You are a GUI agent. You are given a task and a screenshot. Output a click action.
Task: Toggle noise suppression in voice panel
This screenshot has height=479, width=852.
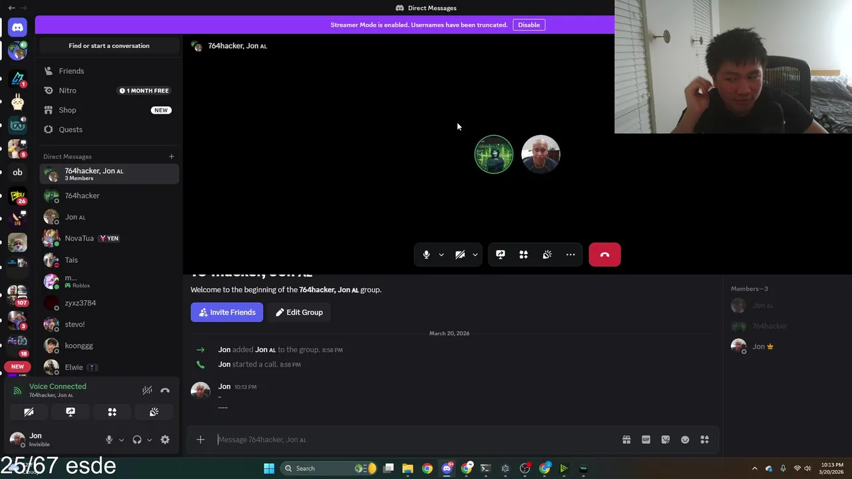pos(147,391)
